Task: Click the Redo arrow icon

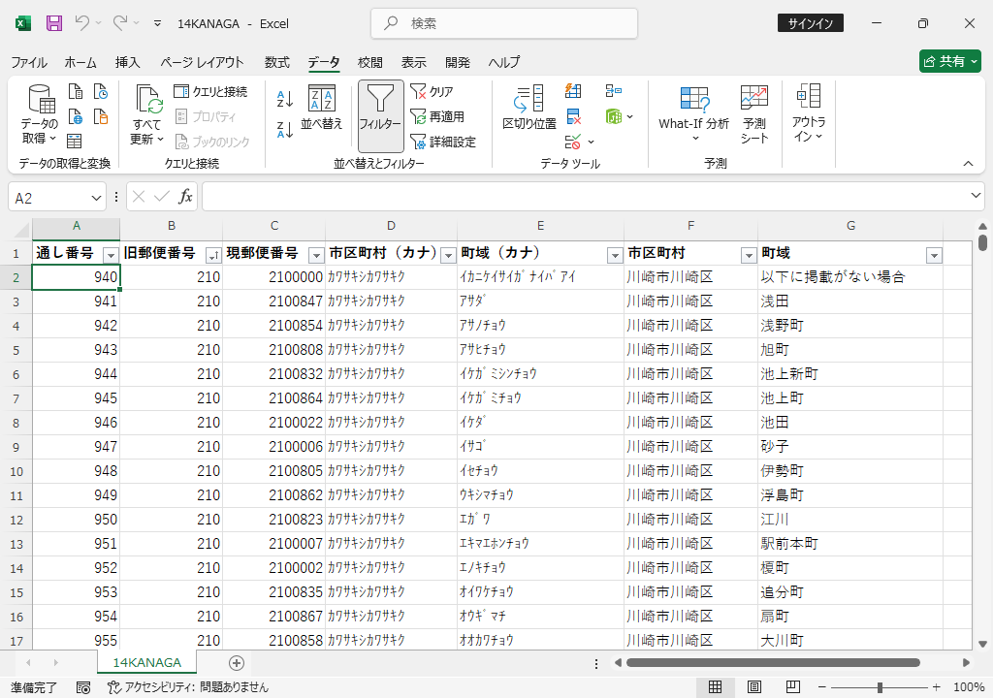Action: 119,23
